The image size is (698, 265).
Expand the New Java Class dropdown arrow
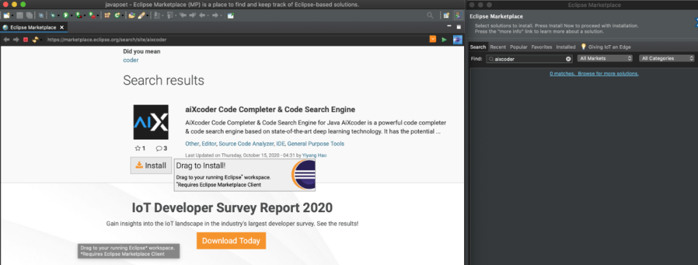(x=123, y=15)
